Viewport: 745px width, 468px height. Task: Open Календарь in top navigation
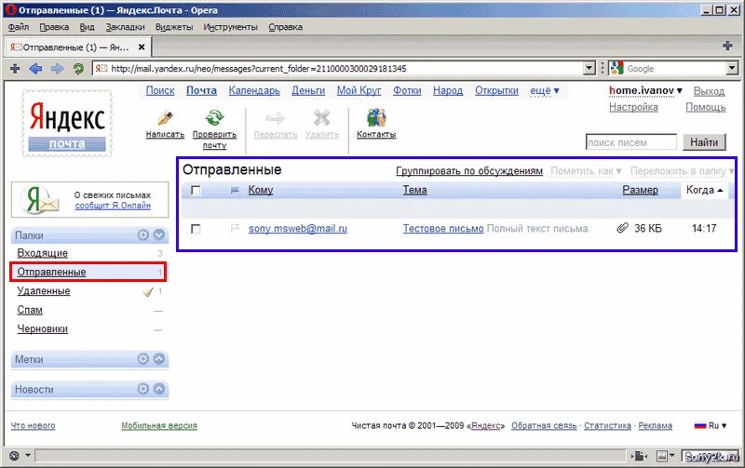coord(254,90)
